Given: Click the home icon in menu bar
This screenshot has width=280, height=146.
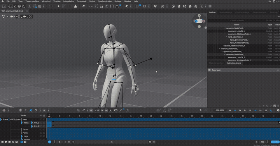Looking at the screenshot, I should tap(2, 1).
